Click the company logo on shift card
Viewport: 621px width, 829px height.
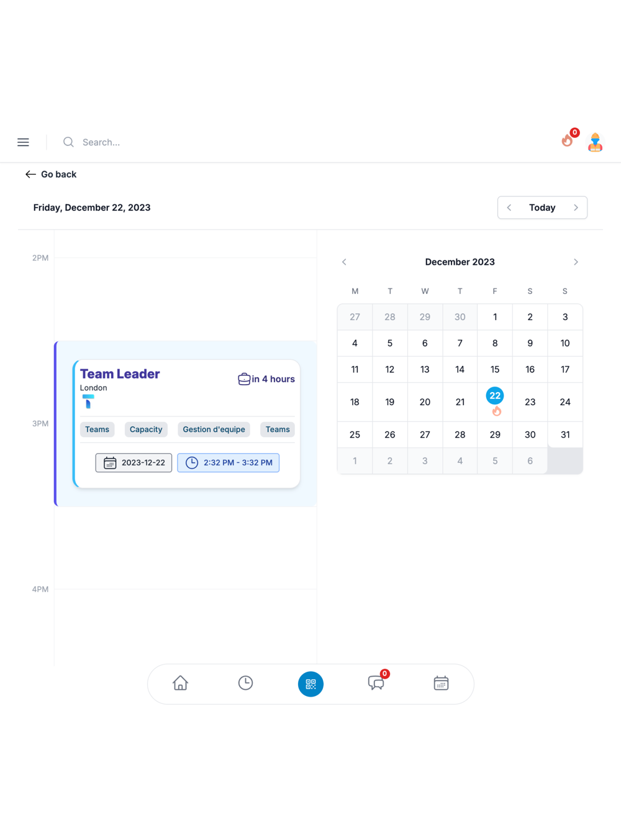pyautogui.click(x=88, y=401)
